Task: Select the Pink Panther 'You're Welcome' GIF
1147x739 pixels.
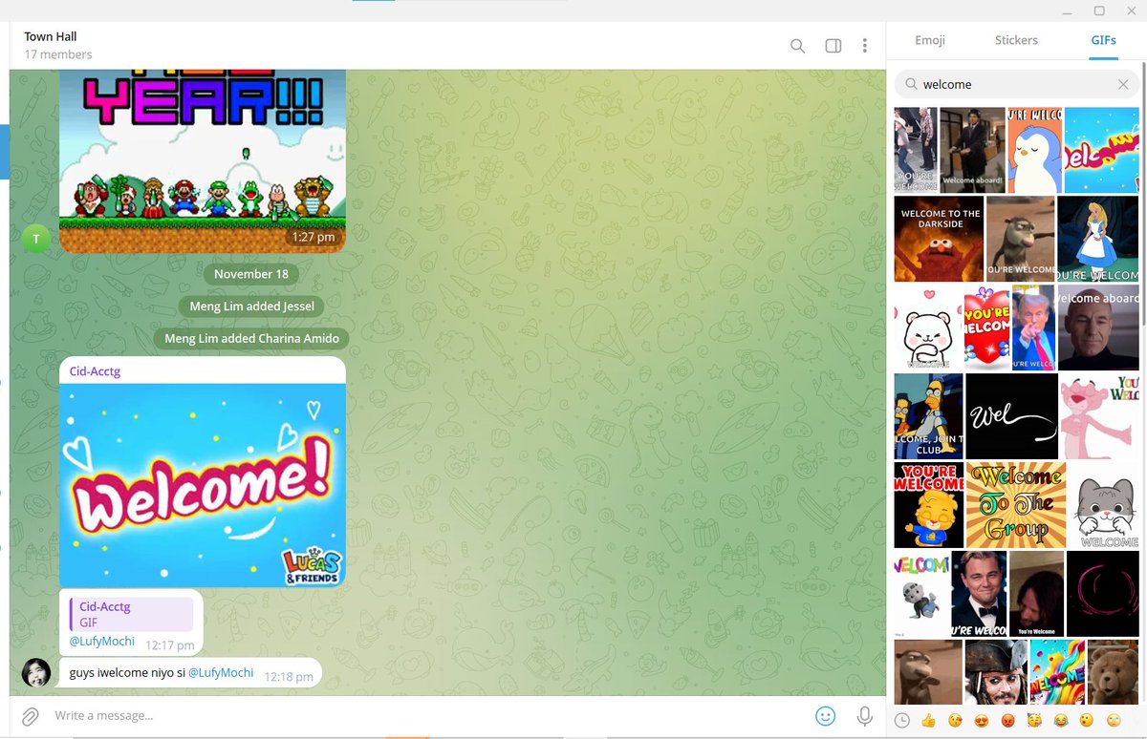Action: (1099, 416)
